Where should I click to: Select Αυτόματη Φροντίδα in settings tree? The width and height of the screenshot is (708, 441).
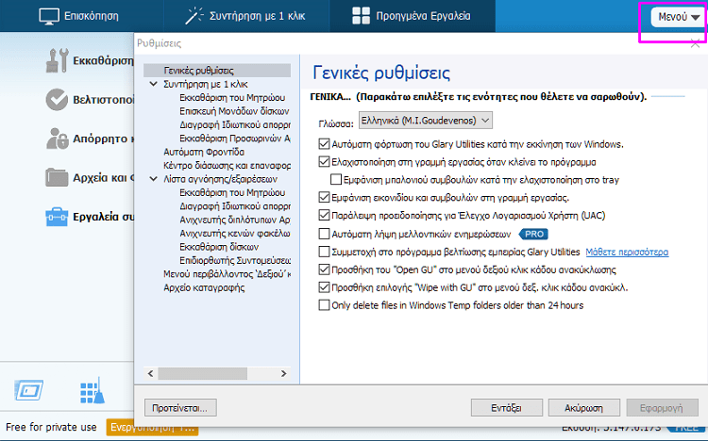(204, 152)
